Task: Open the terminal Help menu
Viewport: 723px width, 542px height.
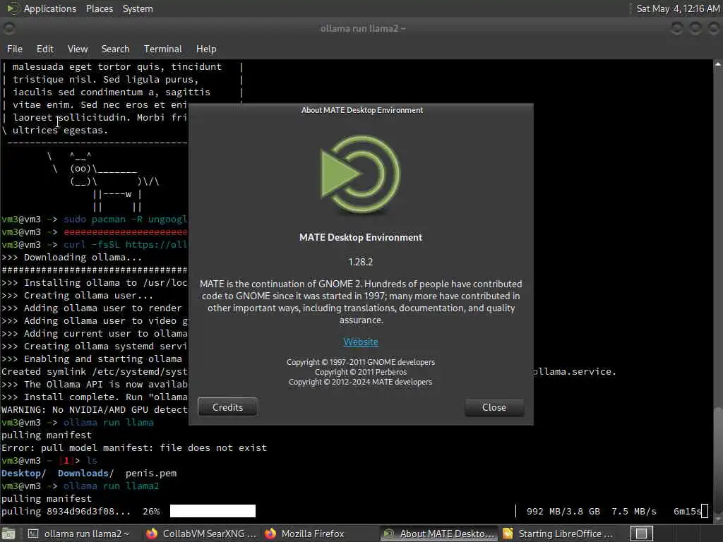Action: tap(206, 49)
